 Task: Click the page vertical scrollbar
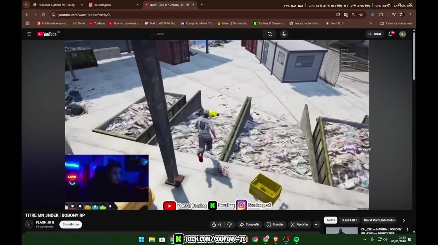pos(414,56)
